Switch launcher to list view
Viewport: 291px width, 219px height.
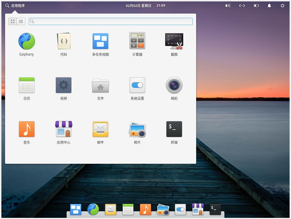21,21
